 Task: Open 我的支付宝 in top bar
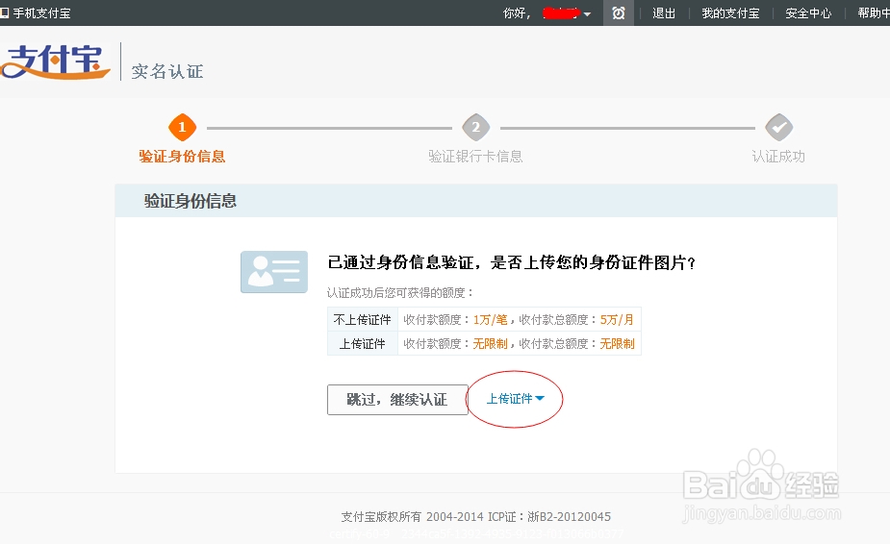(730, 13)
